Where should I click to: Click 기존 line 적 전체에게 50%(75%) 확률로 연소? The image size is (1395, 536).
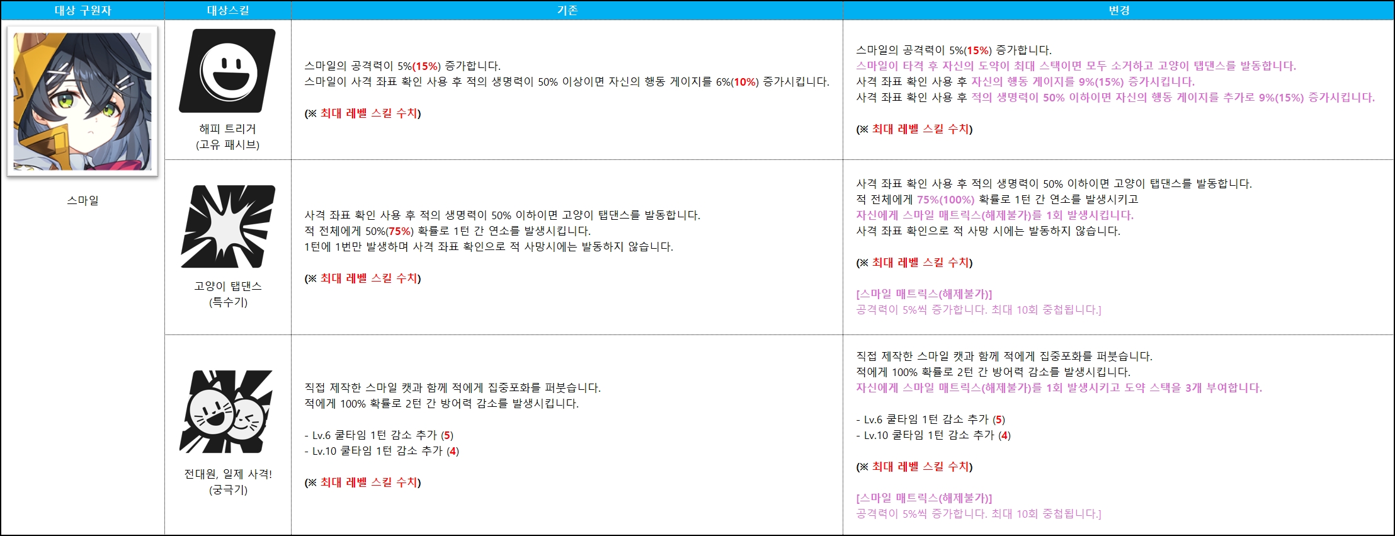[447, 231]
